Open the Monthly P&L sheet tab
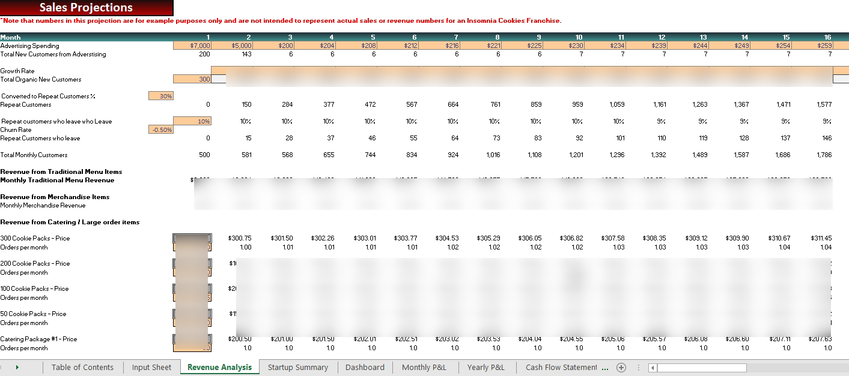849x376 pixels. pos(424,368)
